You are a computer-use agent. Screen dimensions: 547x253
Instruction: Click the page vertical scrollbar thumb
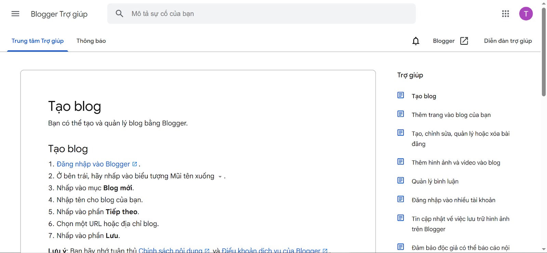pos(544,52)
